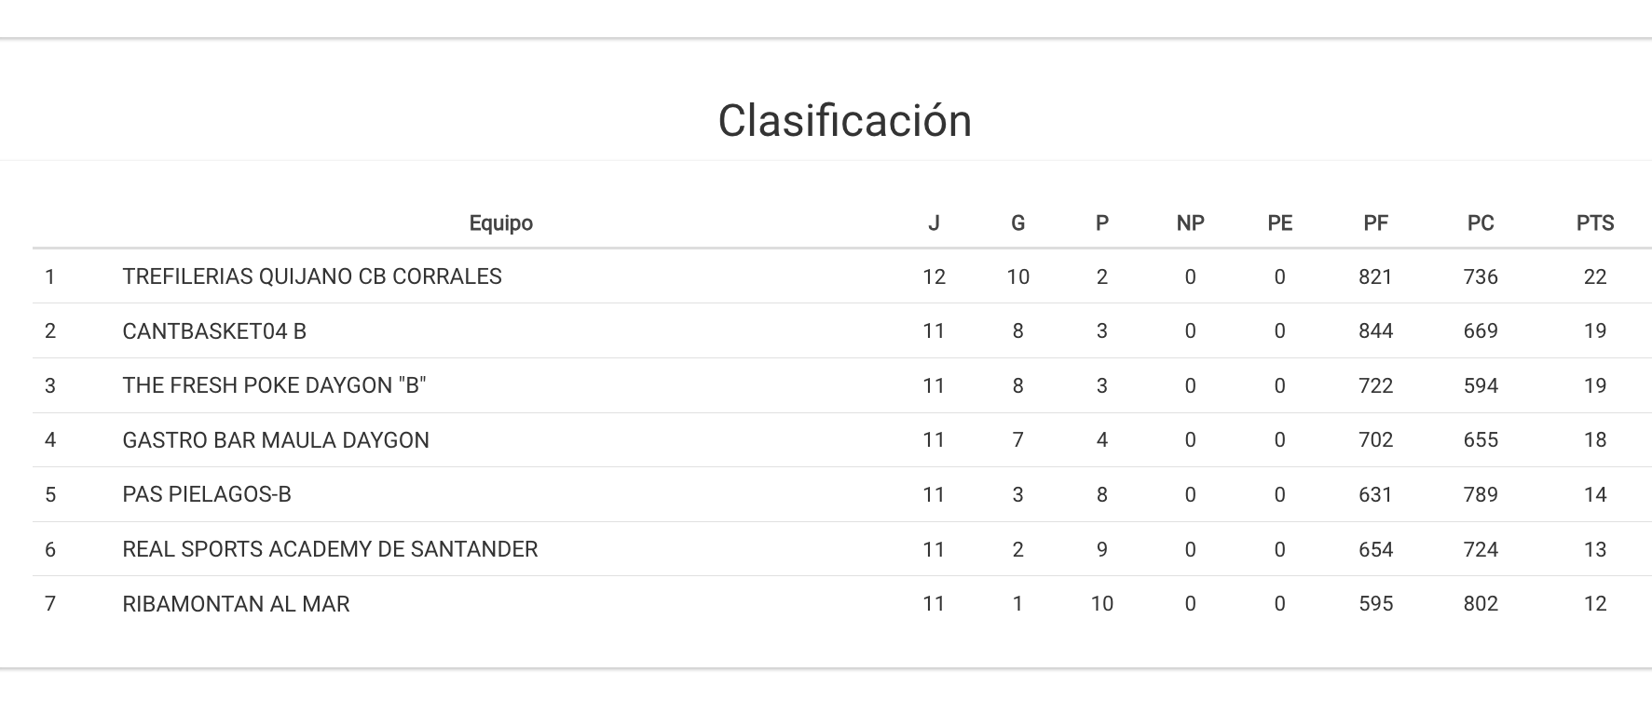
Task: Click GASTRO BAR MAULA DAYGON team name
Action: coord(276,440)
